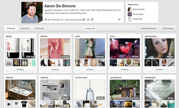Screen dimensions: 179x108
Task: Click the 2,314 pins count badge
Action: tap(65, 57)
